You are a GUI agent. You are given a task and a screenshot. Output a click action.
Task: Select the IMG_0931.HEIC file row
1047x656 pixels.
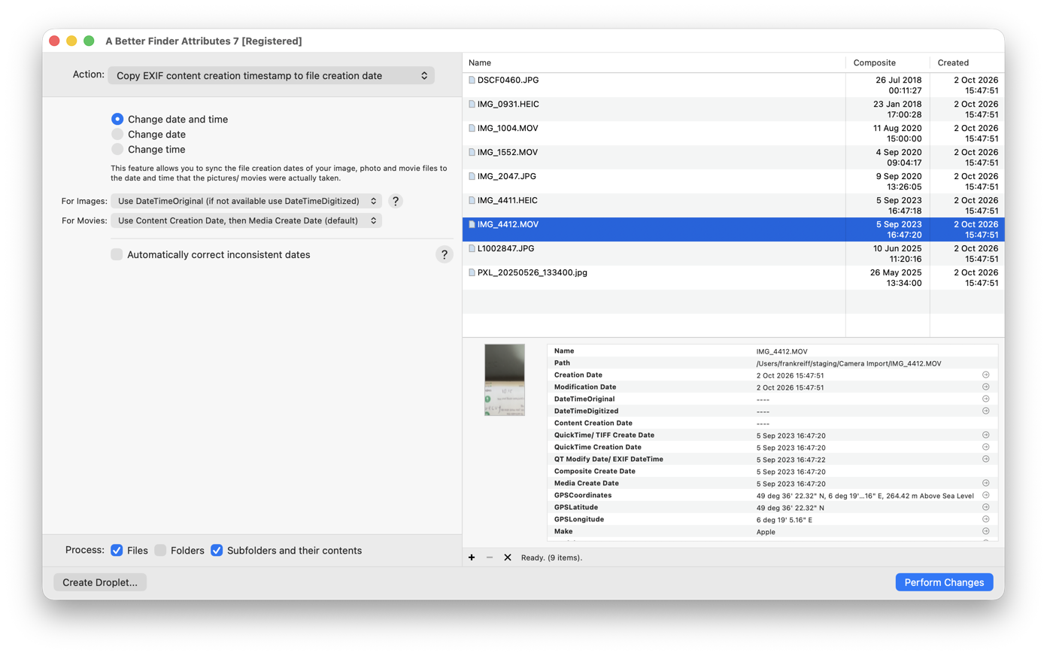(x=733, y=109)
